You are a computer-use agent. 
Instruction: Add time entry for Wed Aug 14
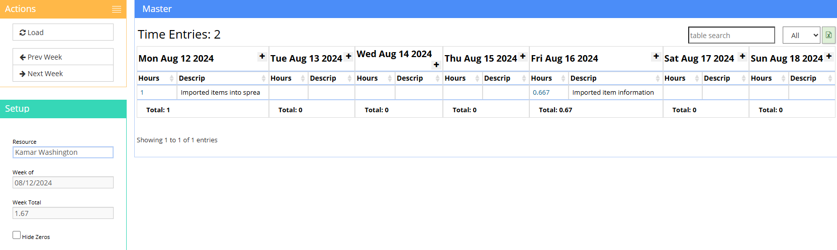pos(436,65)
